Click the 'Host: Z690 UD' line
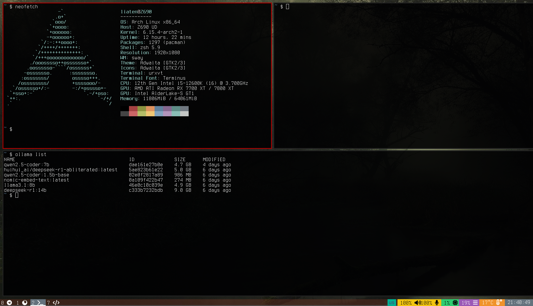The width and height of the screenshot is (533, 306). (139, 27)
